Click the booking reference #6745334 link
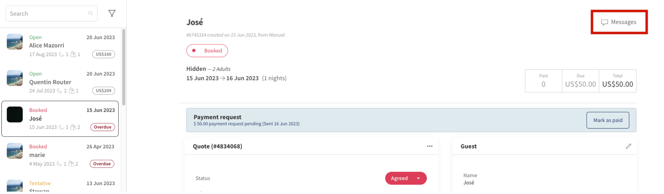The image size is (664, 194). [196, 35]
